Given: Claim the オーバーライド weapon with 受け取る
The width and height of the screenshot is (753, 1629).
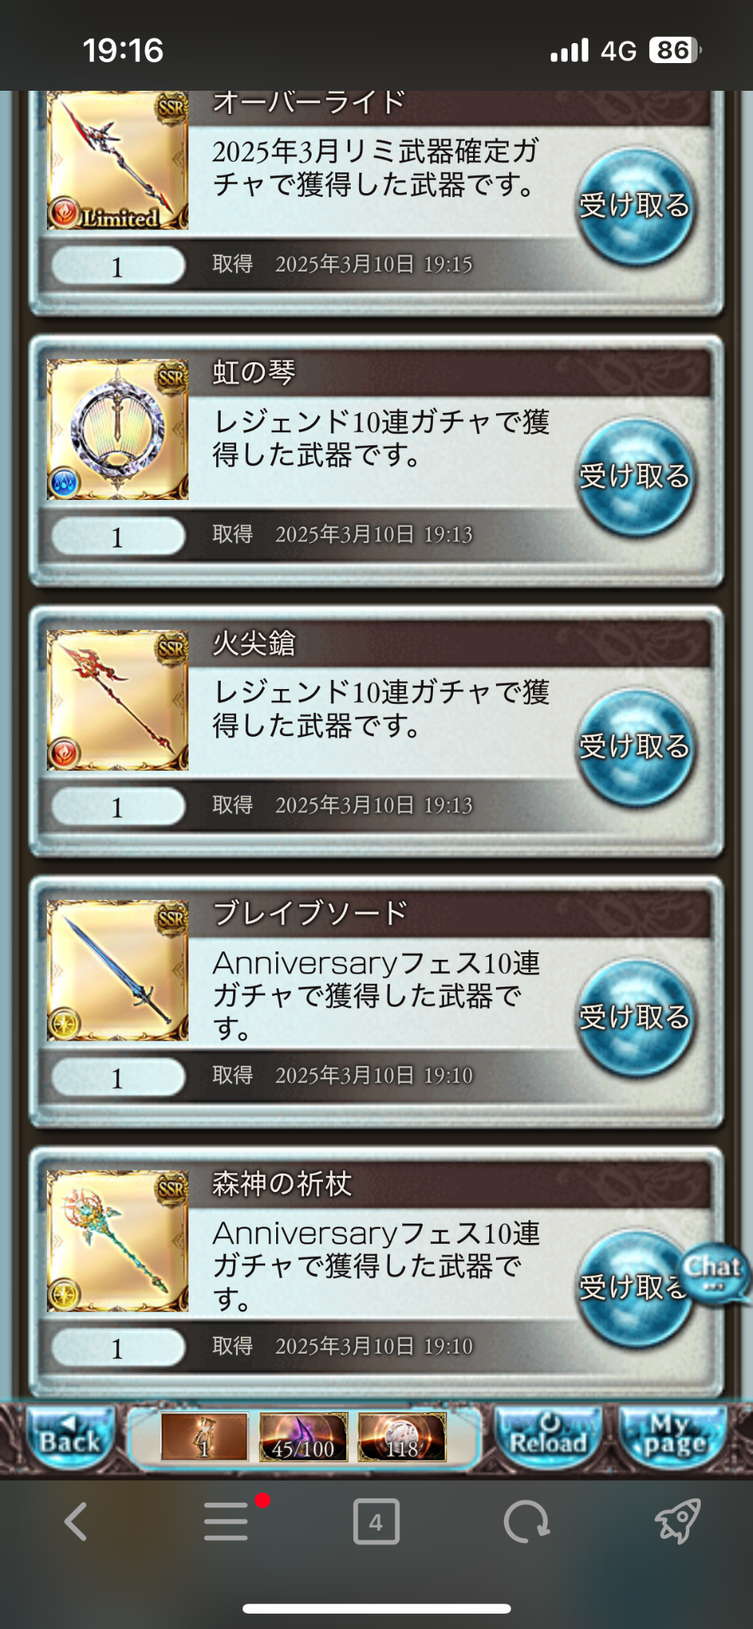Looking at the screenshot, I should click(635, 206).
